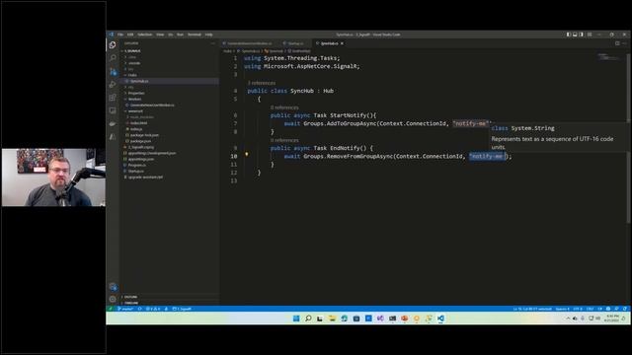Open the Extensions view
Screen dimensions: 632x355
coord(113,98)
